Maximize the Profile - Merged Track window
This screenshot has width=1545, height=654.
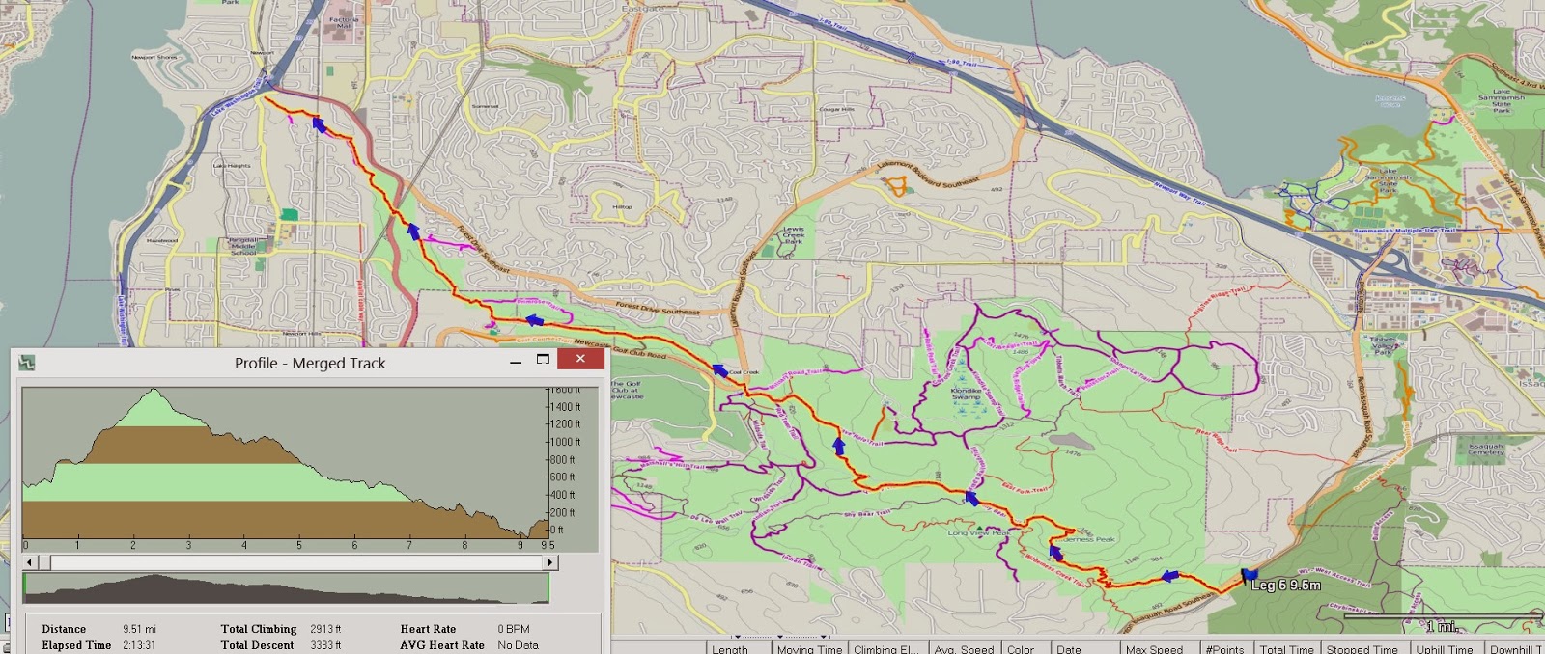(543, 360)
